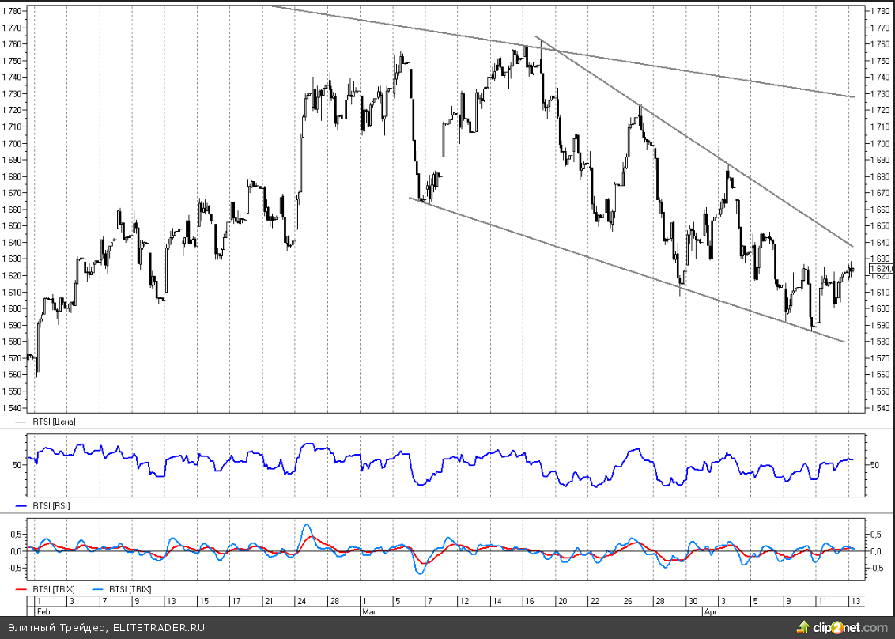
Task: Click the 1 780 label on right price axis
Action: point(880,11)
